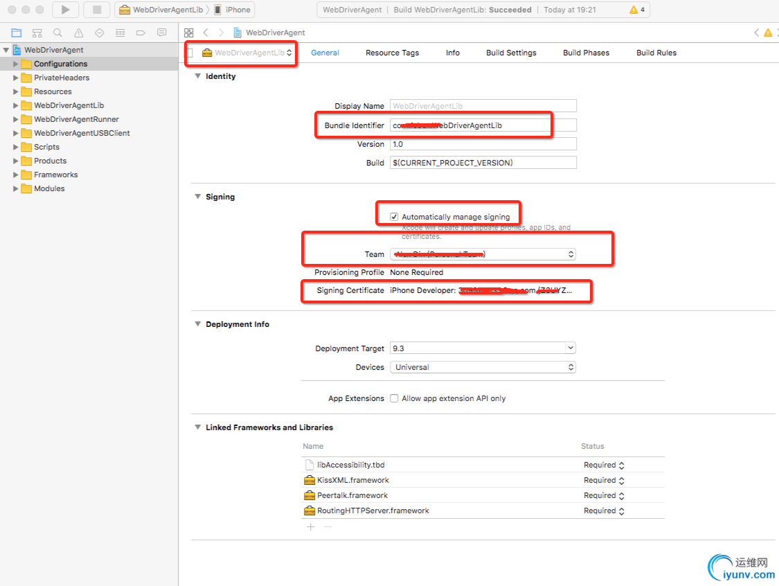The width and height of the screenshot is (779, 586).
Task: Enable Allow app extension API only
Action: (x=394, y=398)
